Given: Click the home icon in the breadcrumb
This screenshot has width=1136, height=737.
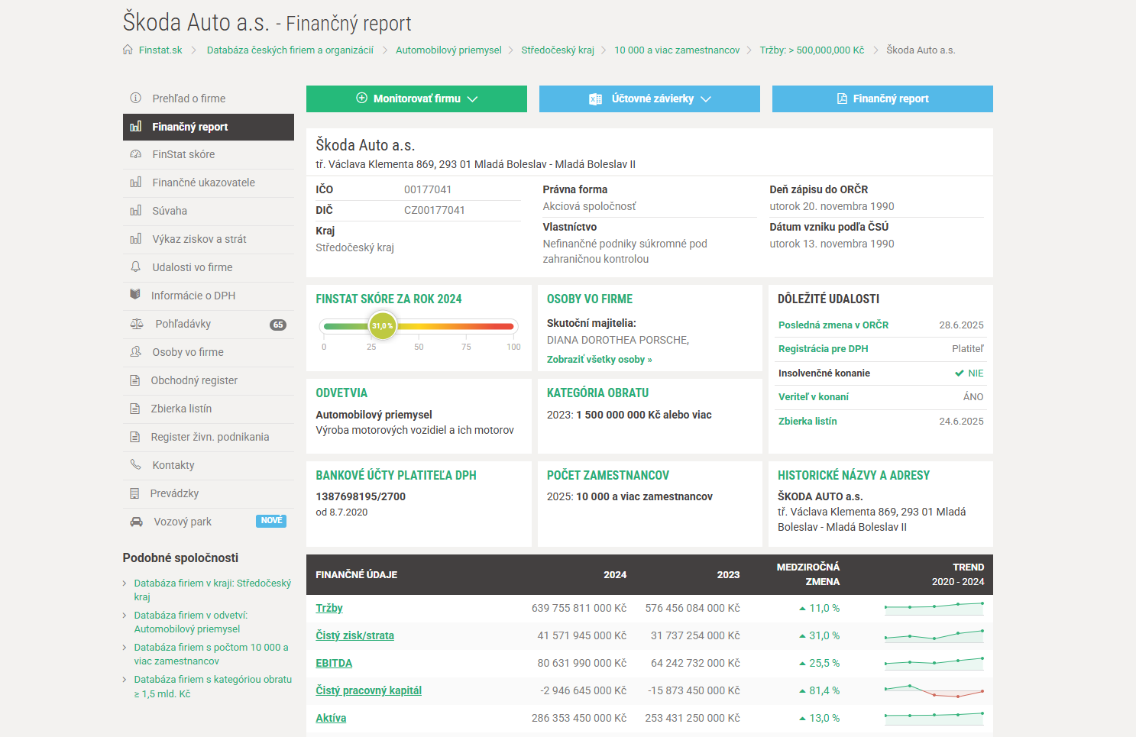Looking at the screenshot, I should pyautogui.click(x=128, y=50).
